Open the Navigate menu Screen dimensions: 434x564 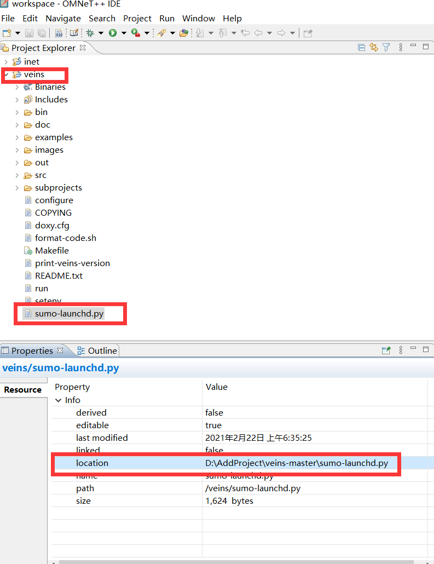[63, 19]
